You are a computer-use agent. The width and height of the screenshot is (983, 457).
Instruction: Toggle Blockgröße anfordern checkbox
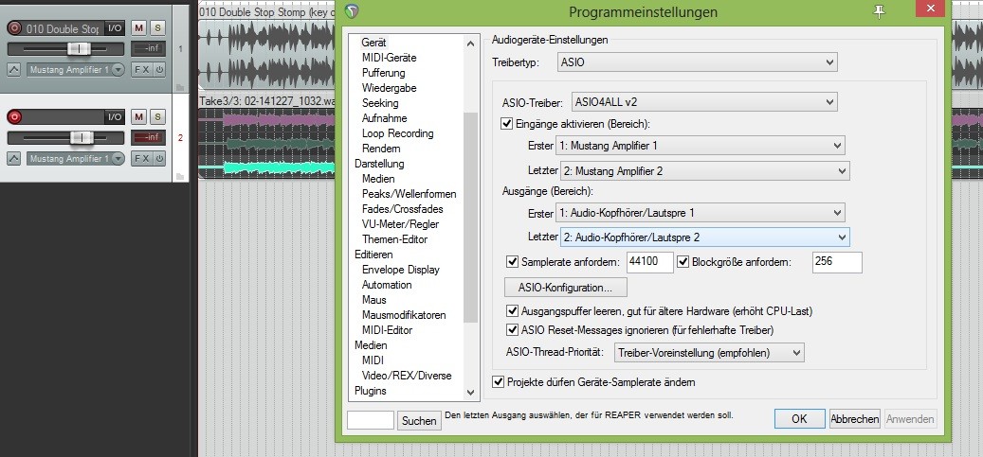(x=683, y=262)
